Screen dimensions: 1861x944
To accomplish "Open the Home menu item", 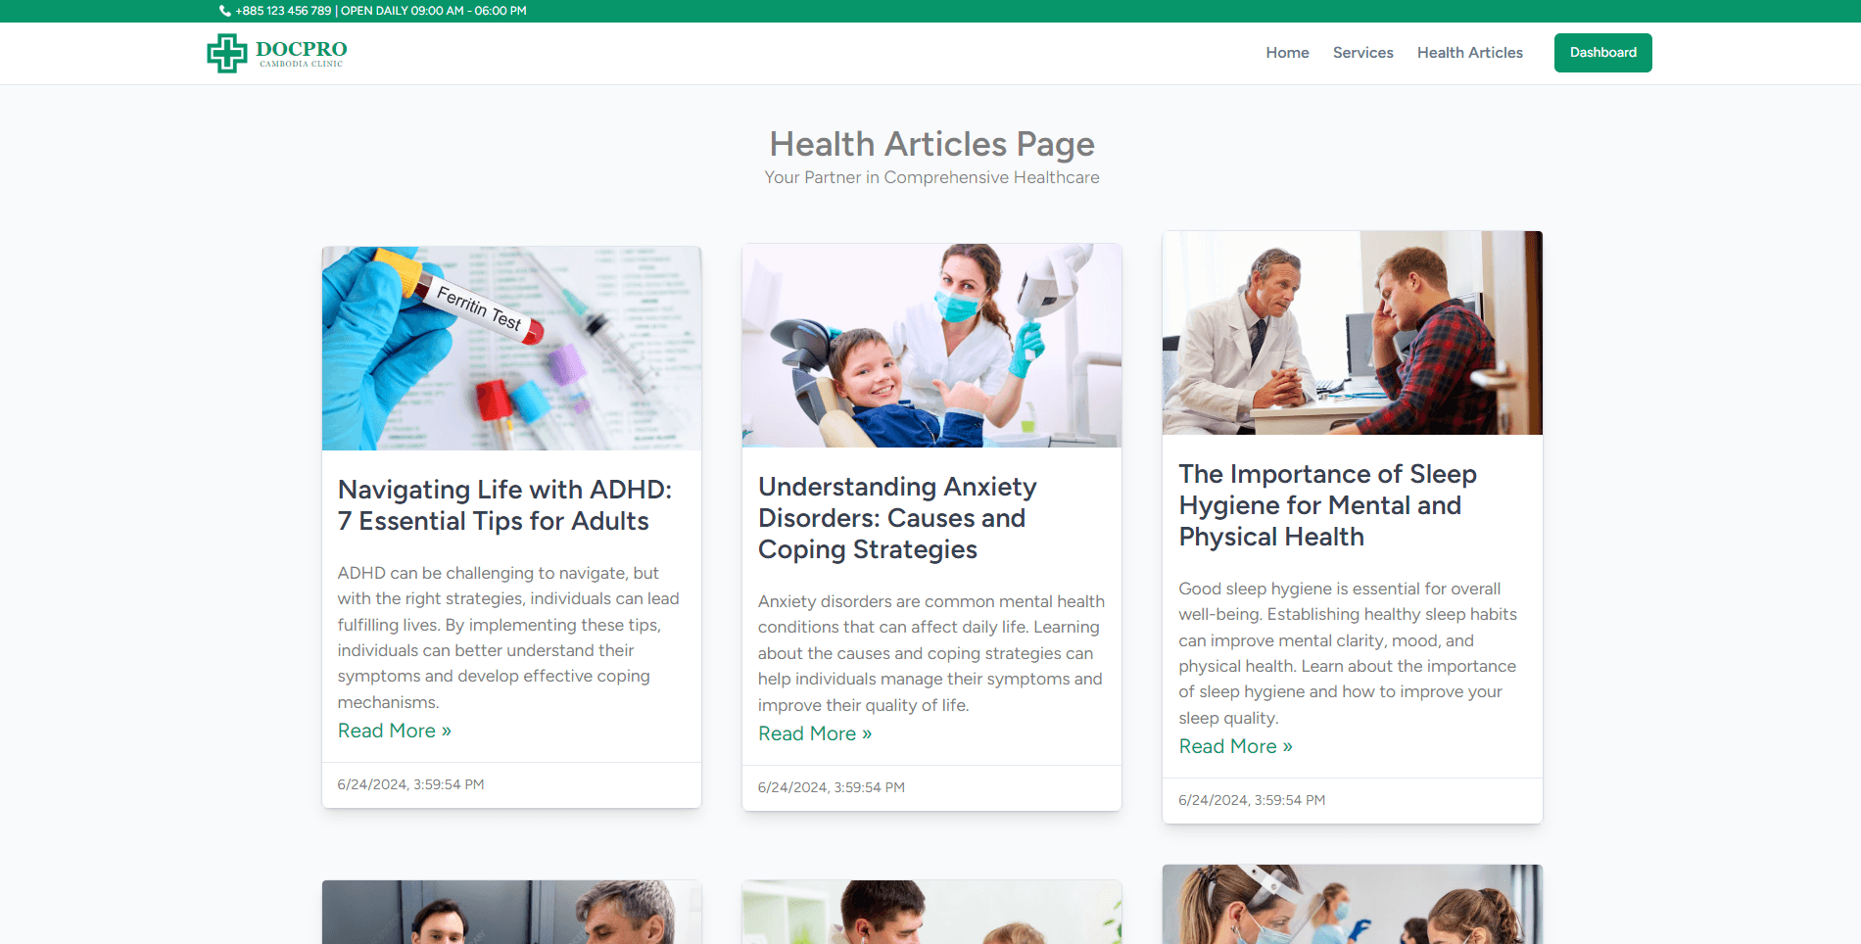I will [1287, 53].
